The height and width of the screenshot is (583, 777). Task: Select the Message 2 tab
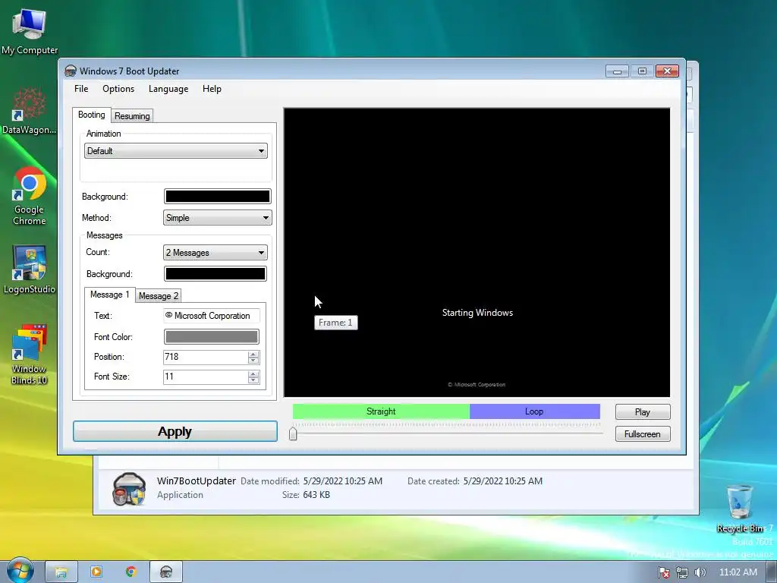pyautogui.click(x=158, y=296)
